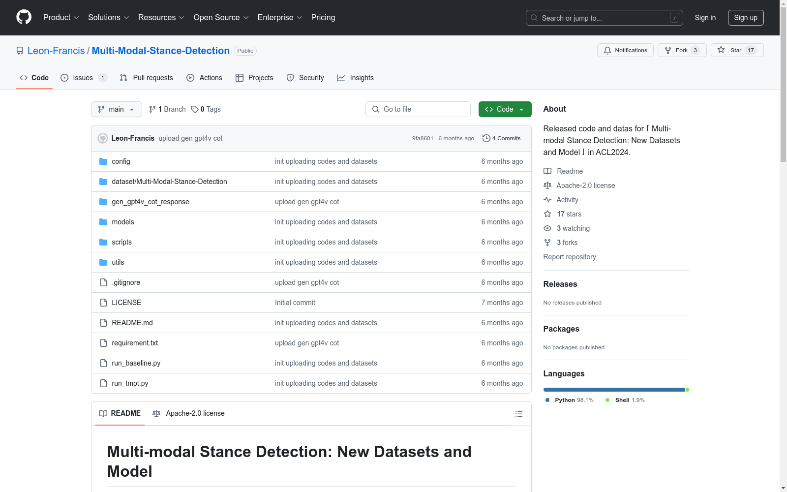787x492 pixels.
Task: Select the Code tab
Action: (34, 78)
